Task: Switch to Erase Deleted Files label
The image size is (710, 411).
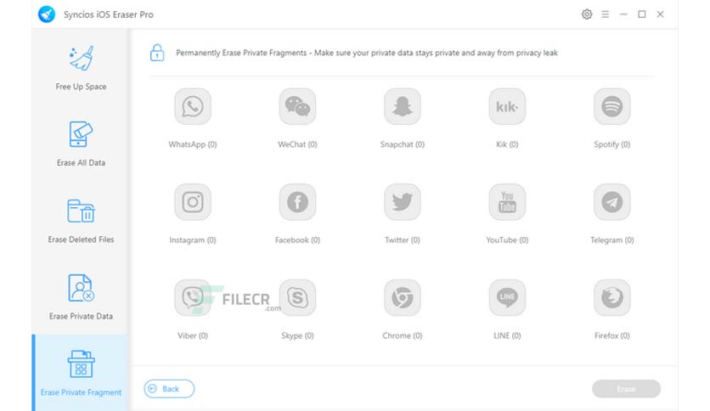Action: 81,239
